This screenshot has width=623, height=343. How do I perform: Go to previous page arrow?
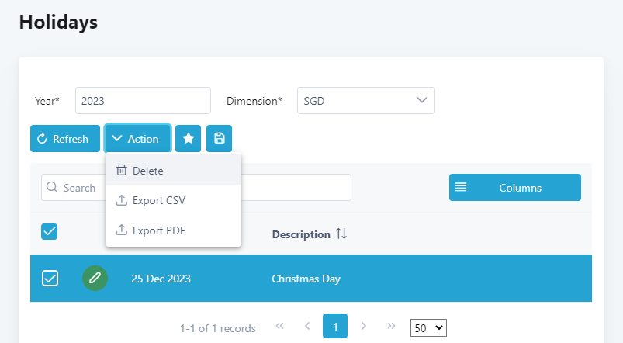pyautogui.click(x=307, y=327)
